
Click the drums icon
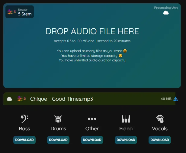click(58, 119)
